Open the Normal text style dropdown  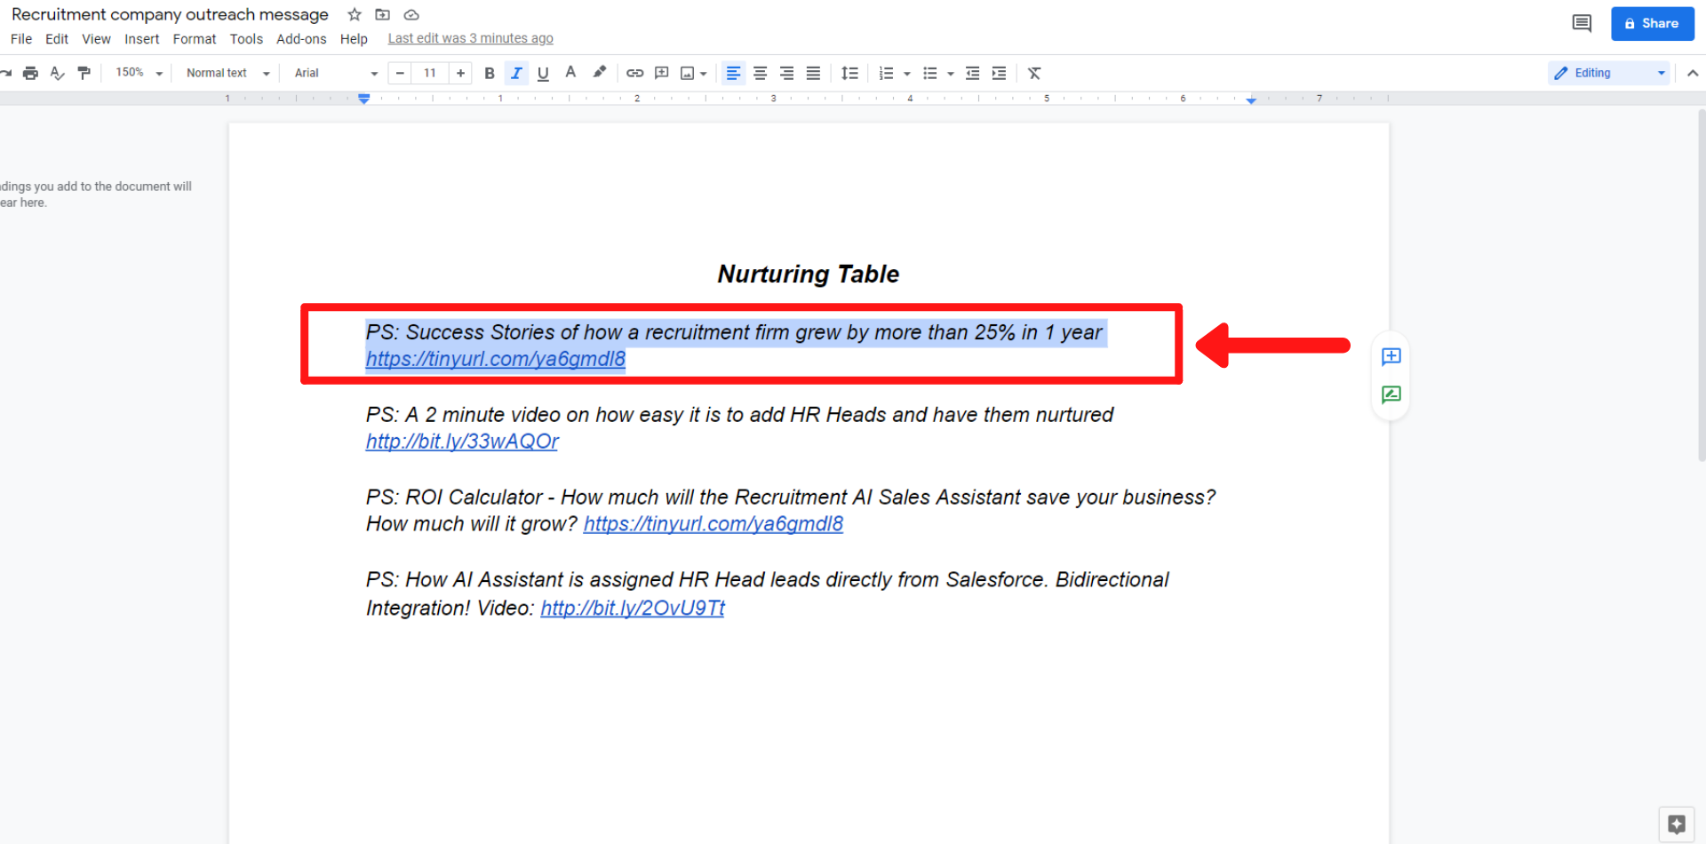227,73
